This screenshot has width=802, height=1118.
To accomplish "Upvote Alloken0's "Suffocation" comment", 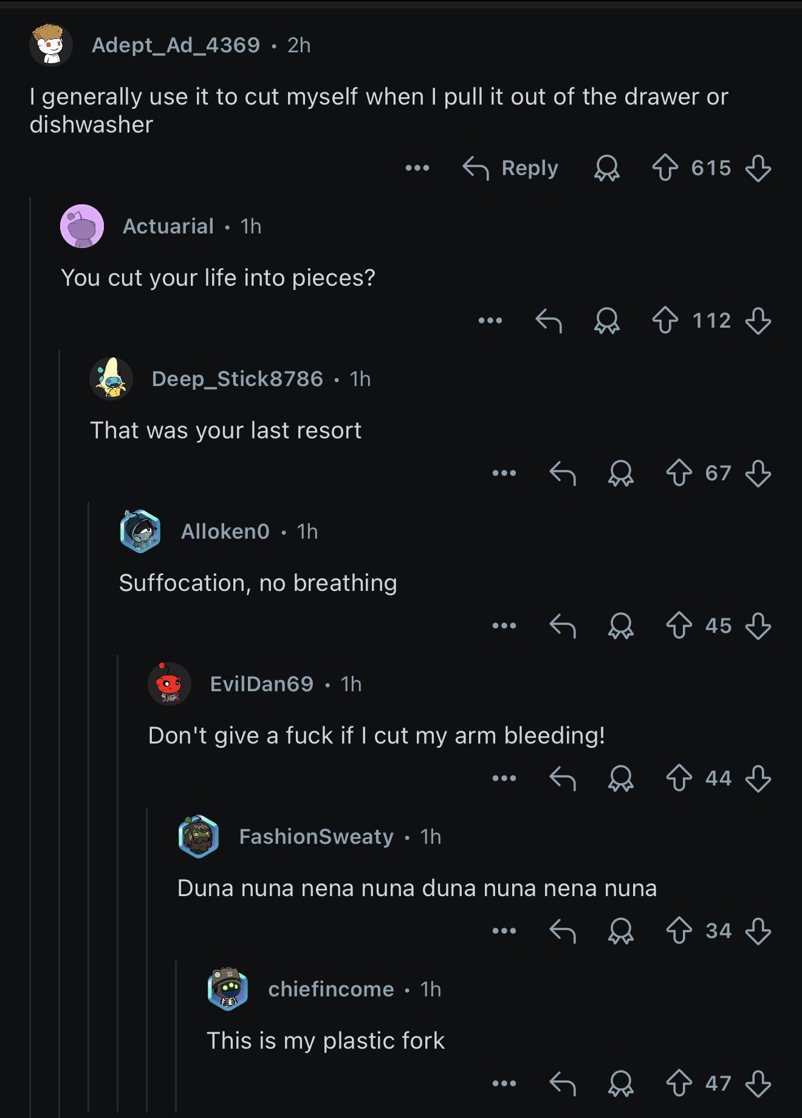I will (679, 626).
